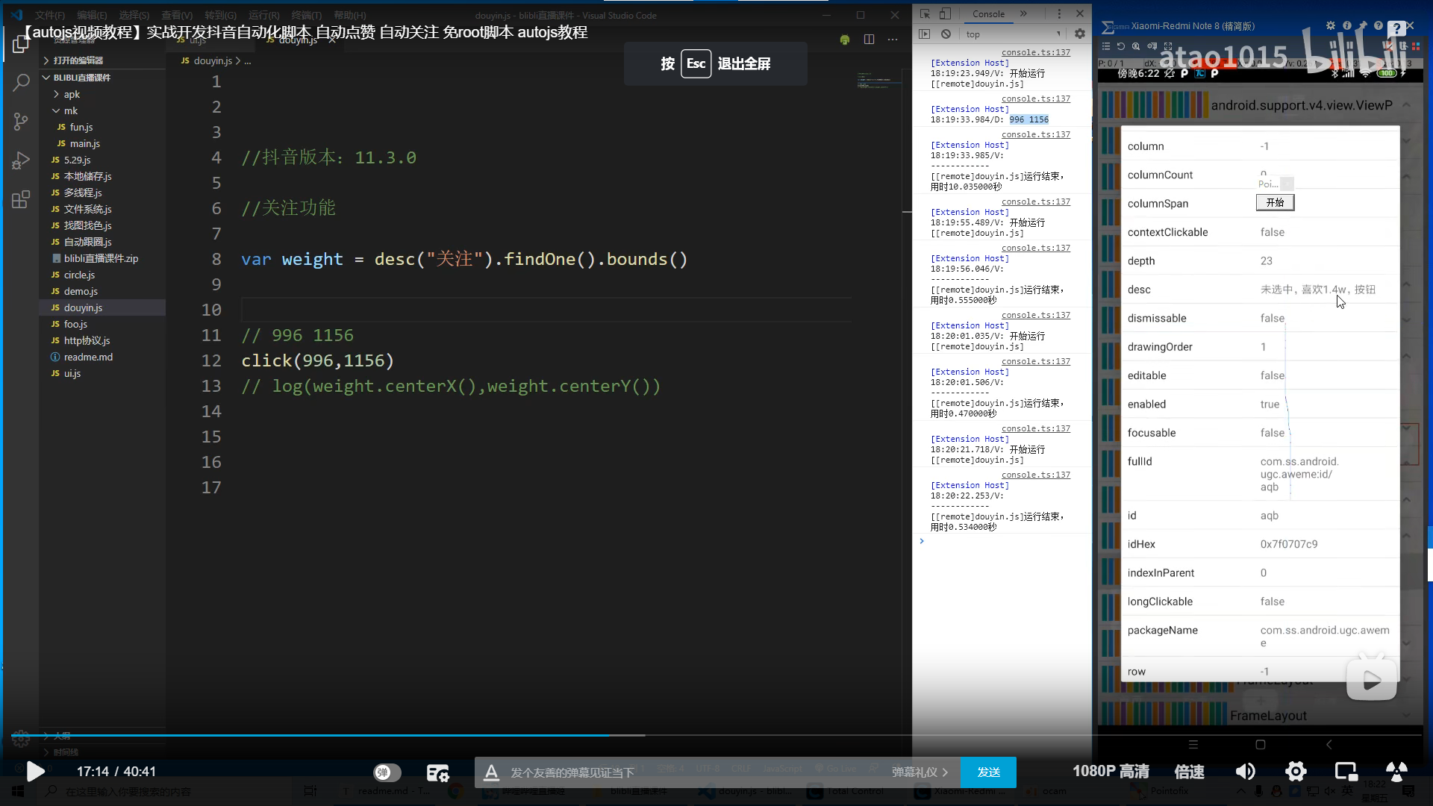Click the 发送 send button
Viewport: 1433px width, 806px height.
pyautogui.click(x=988, y=772)
